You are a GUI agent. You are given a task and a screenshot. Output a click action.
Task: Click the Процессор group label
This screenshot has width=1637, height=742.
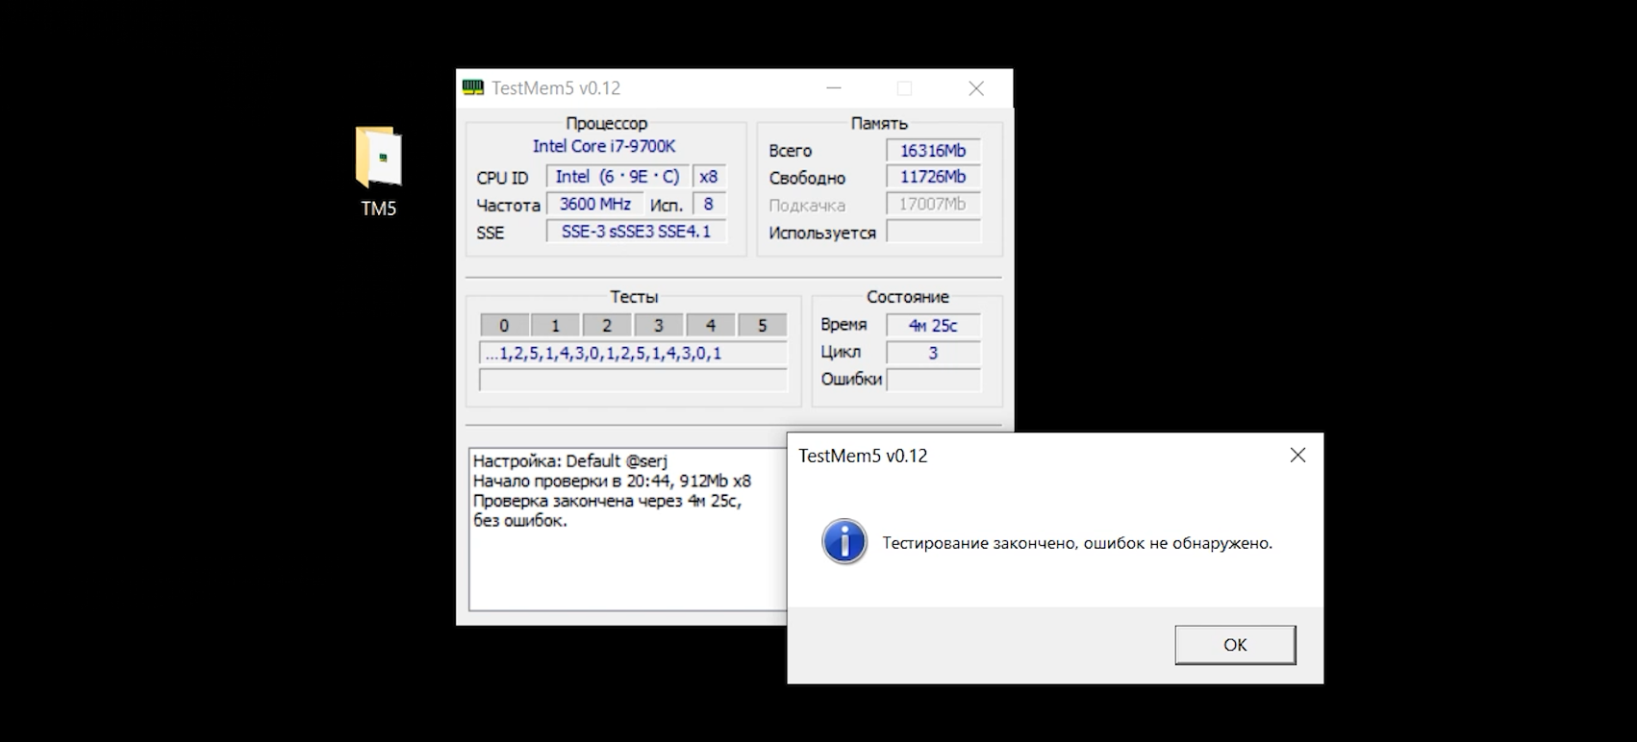pos(607,124)
